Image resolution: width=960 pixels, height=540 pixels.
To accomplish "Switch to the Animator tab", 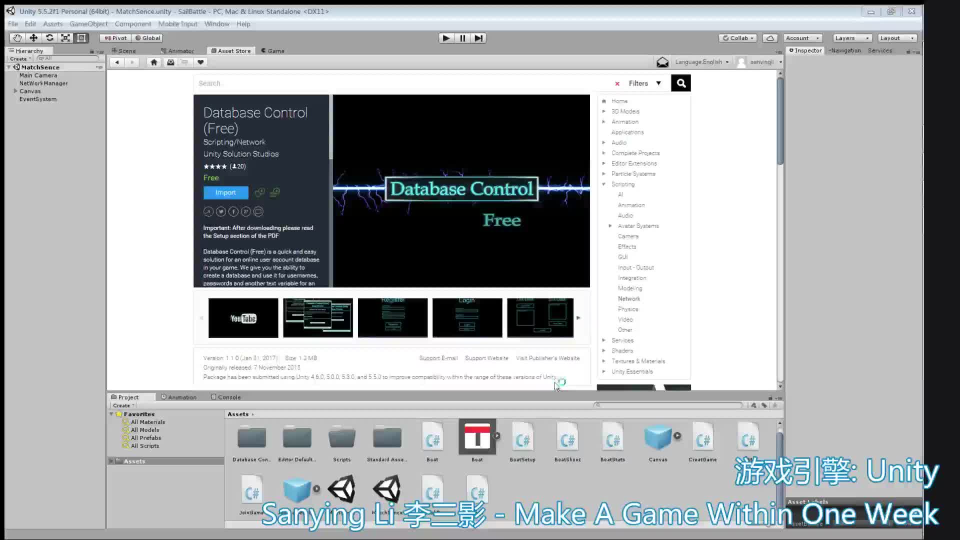I will (177, 50).
